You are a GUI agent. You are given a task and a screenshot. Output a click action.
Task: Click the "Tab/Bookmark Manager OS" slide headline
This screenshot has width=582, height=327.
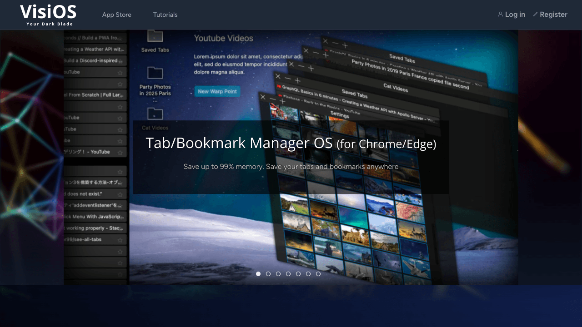pos(291,143)
